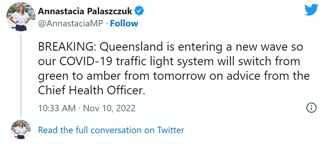
Task: Read the full conversation on Twitter
Action: (x=111, y=130)
